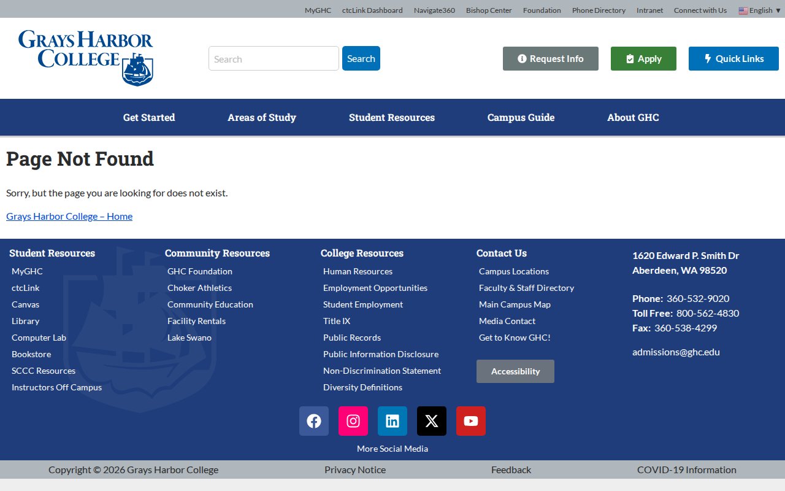
Task: Click into the Search text field
Action: coord(274,59)
